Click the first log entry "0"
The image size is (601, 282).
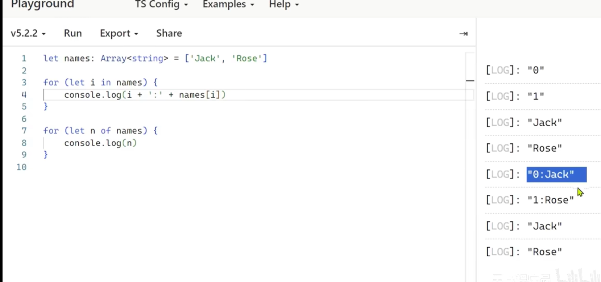click(x=535, y=70)
